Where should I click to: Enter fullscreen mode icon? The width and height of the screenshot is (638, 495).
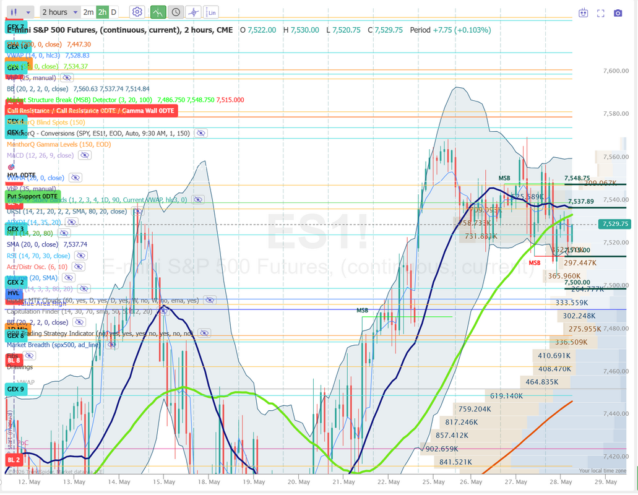tap(601, 13)
